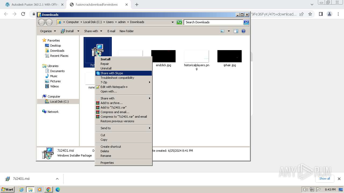Choose Create shortcut option
Image resolution: width=344 pixels, height=193 pixels.
[x=124, y=147]
